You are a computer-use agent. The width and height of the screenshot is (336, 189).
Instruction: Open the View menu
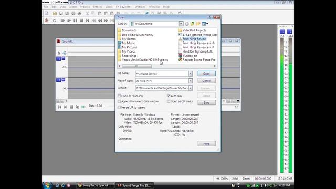63,7
